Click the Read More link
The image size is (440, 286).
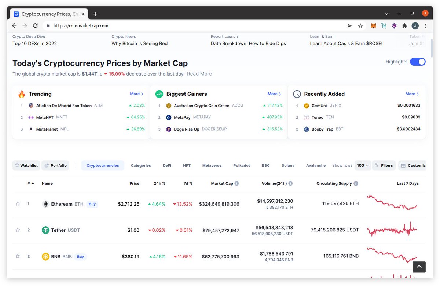[199, 74]
